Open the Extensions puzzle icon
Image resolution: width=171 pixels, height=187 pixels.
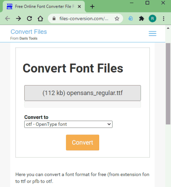141,19
